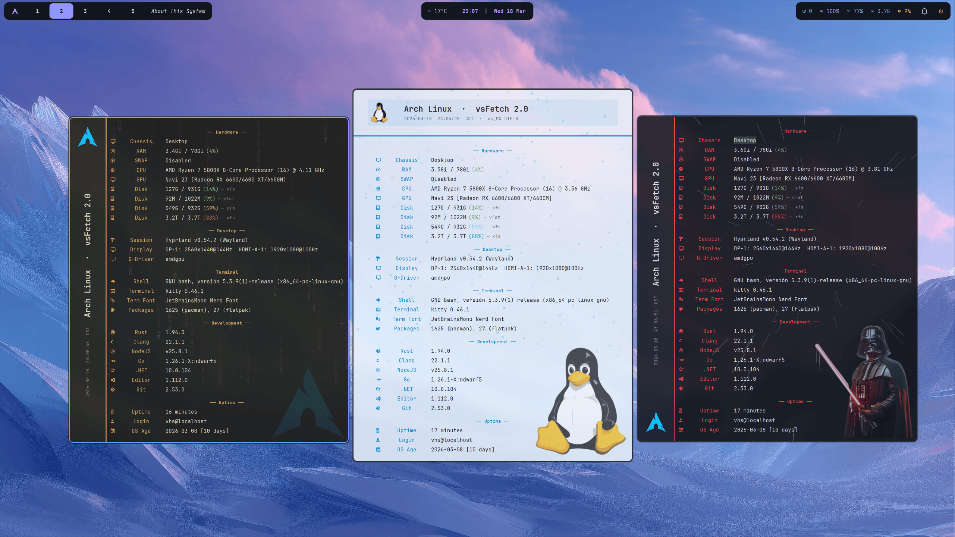Click the NodeJS row icon in right window
Screen dimensions: 955x537
point(681,350)
